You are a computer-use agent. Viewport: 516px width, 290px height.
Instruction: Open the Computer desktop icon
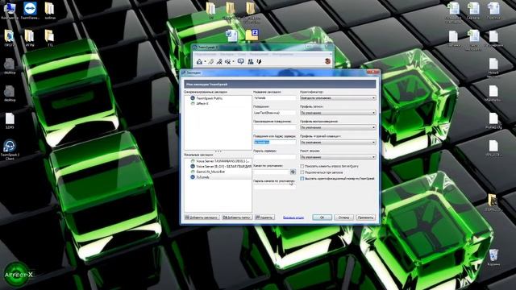tap(9, 10)
